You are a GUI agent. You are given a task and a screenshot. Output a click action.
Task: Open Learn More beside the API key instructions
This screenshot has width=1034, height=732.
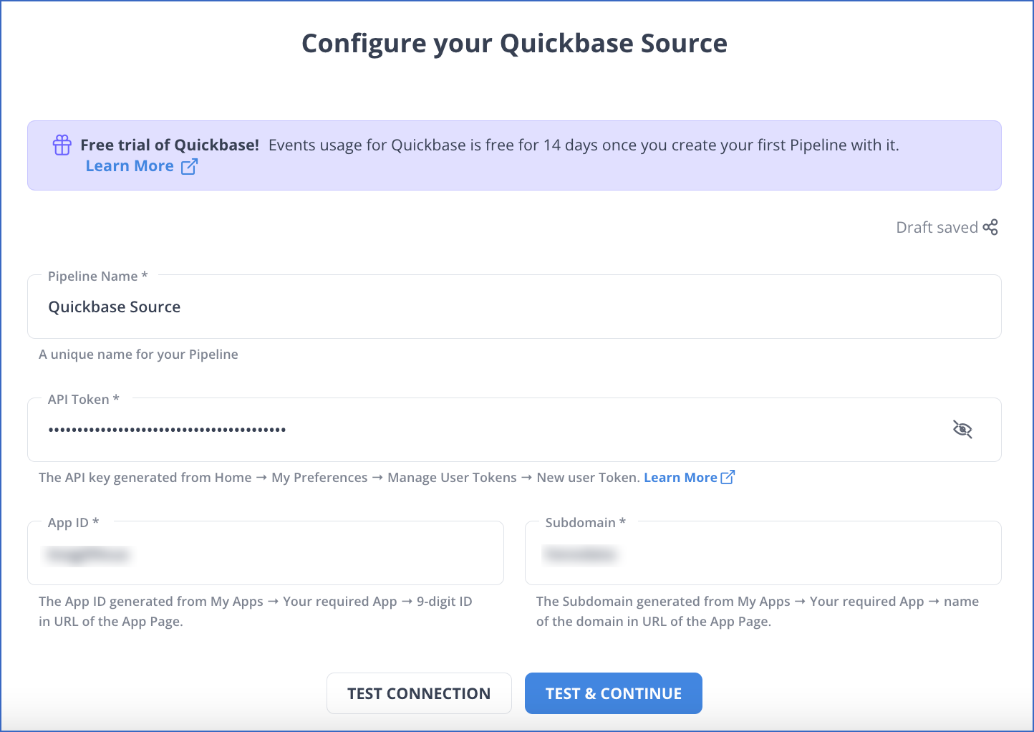pyautogui.click(x=680, y=477)
